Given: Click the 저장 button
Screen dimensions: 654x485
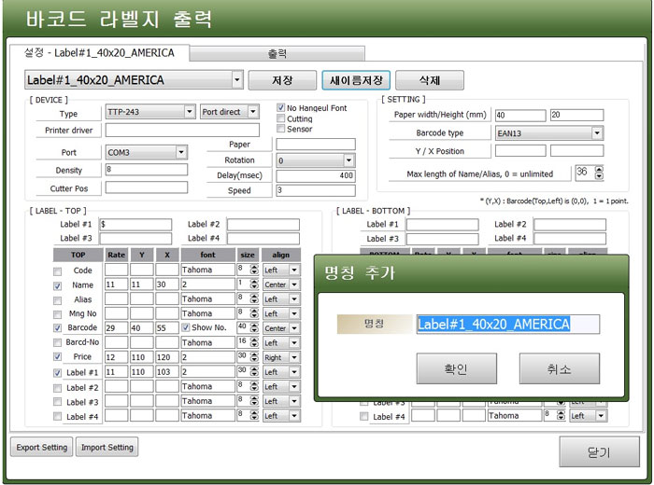Looking at the screenshot, I should pos(282,80).
